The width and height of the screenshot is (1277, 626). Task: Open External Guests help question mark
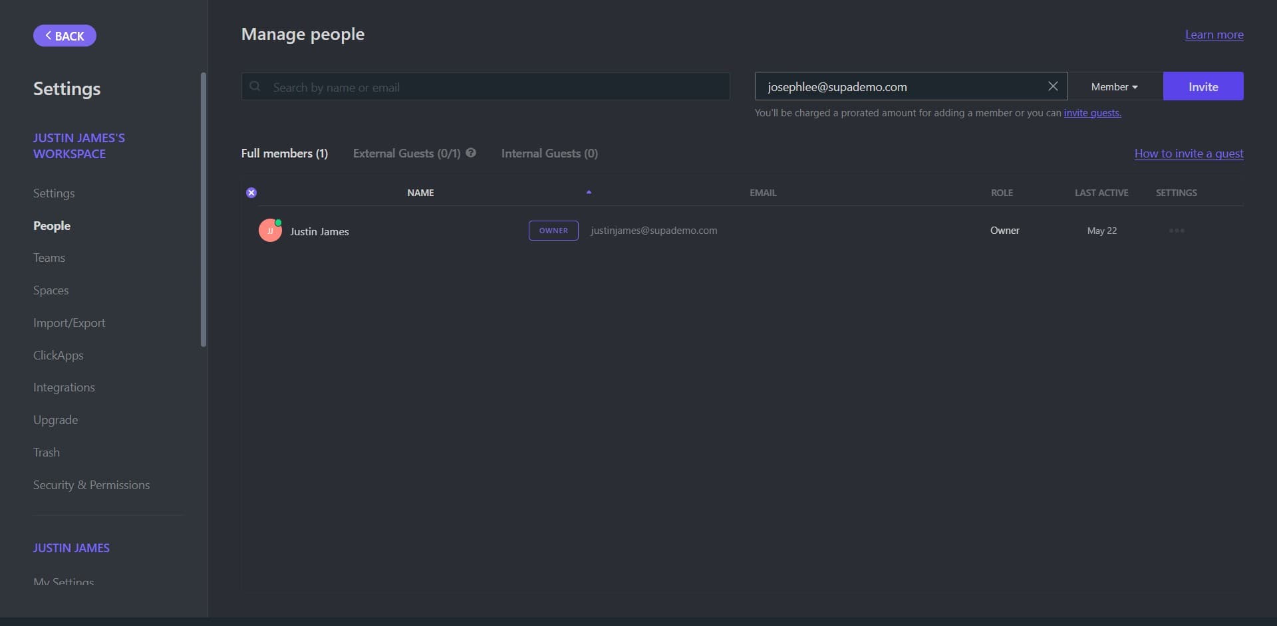471,153
